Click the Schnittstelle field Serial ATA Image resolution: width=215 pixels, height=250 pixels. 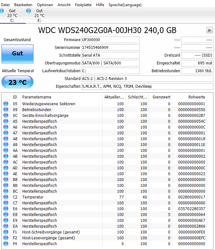[111, 55]
